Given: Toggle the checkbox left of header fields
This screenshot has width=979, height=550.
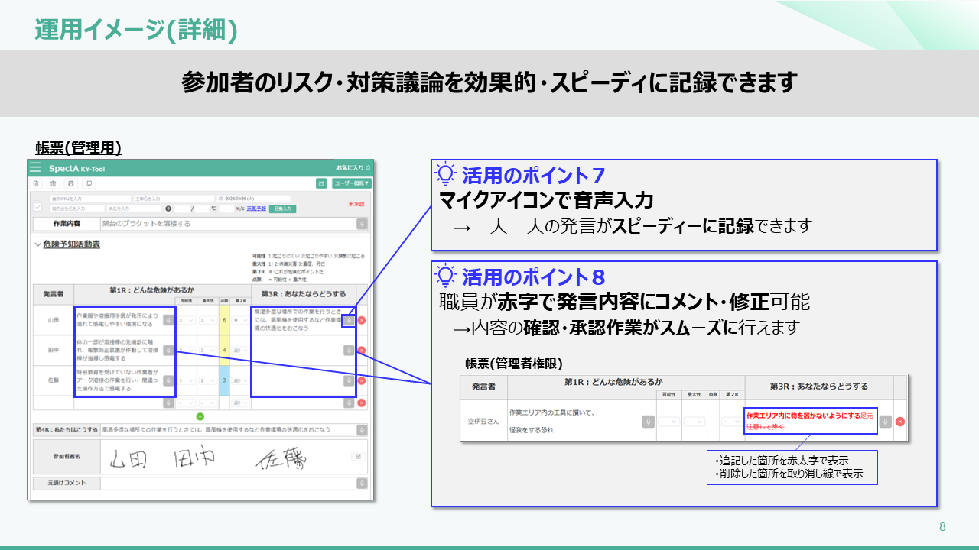Looking at the screenshot, I should point(37,206).
